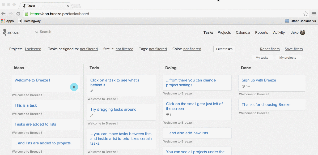Click clock icon on Sign up with Breeze card
The width and height of the screenshot is (318, 155).
pyautogui.click(x=243, y=86)
